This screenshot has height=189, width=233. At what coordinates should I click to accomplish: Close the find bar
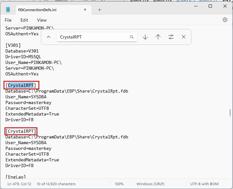pos(183,37)
